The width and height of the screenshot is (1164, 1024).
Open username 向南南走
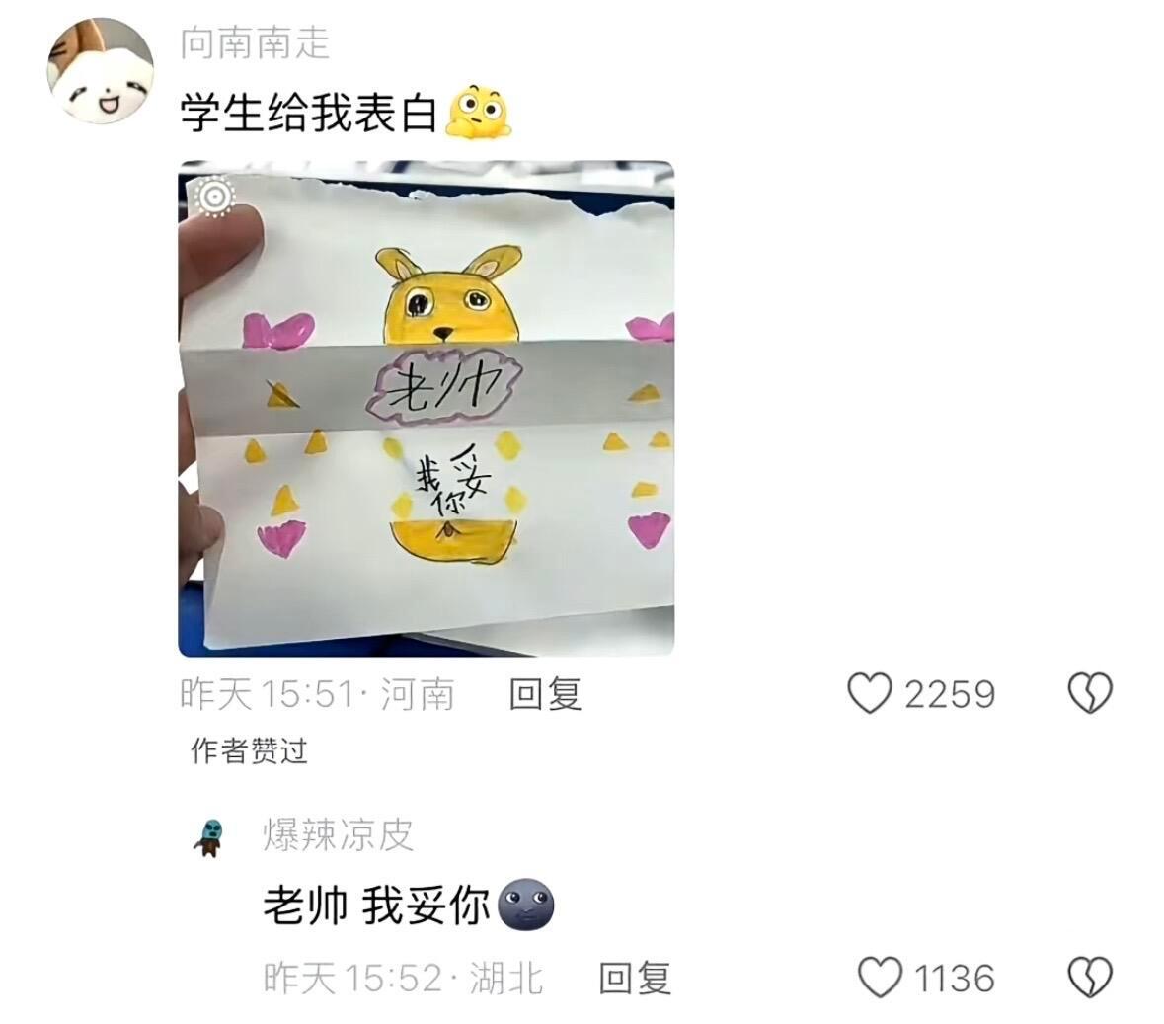(x=255, y=41)
